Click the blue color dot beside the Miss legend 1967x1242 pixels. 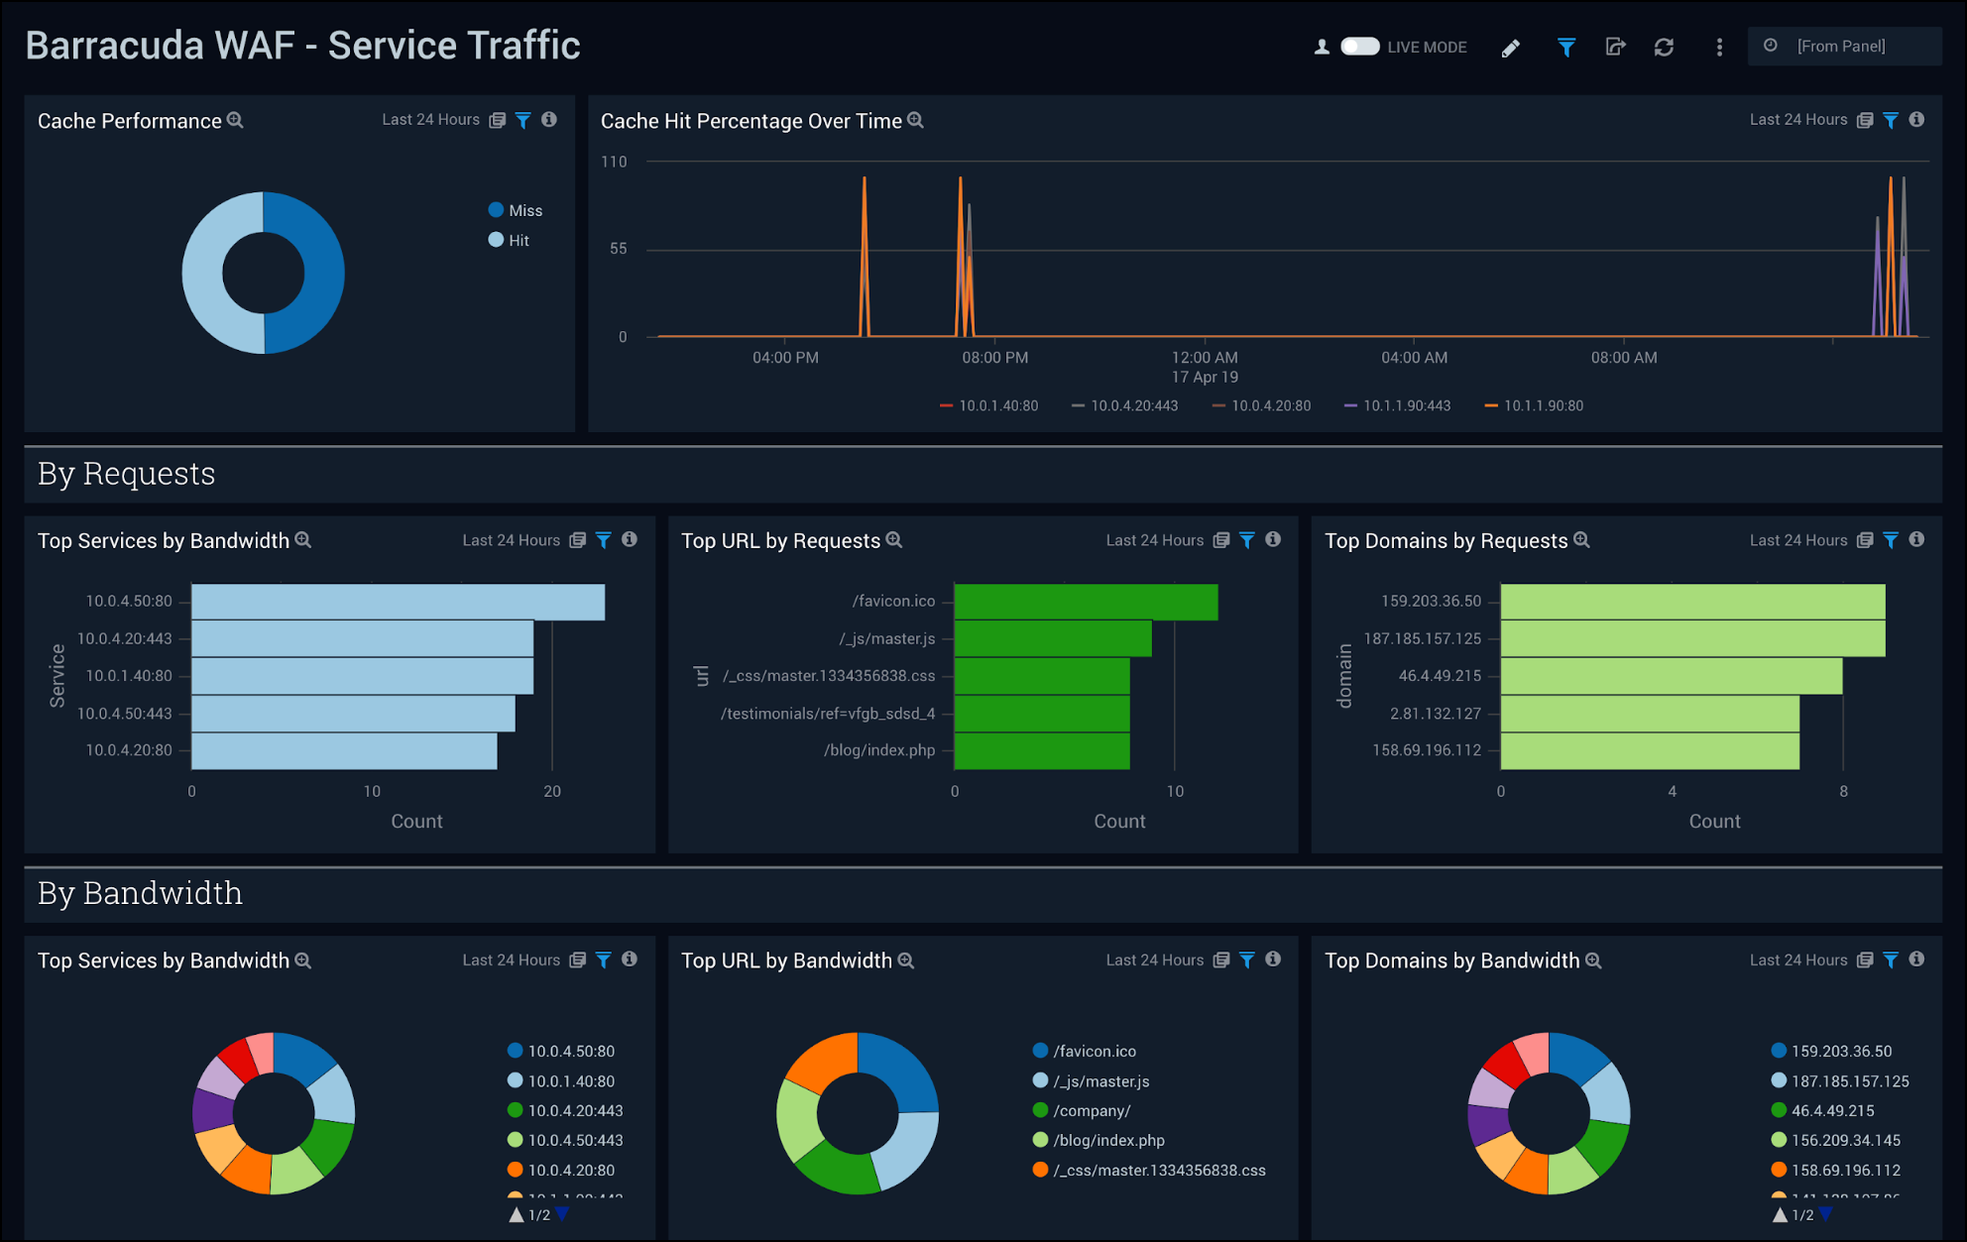pos(496,210)
